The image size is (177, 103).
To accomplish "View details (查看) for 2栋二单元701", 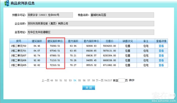I will click(161, 51).
